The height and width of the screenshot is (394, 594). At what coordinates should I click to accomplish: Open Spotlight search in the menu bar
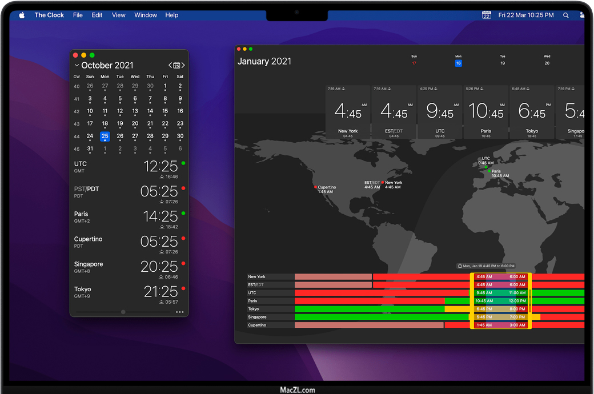pos(566,15)
